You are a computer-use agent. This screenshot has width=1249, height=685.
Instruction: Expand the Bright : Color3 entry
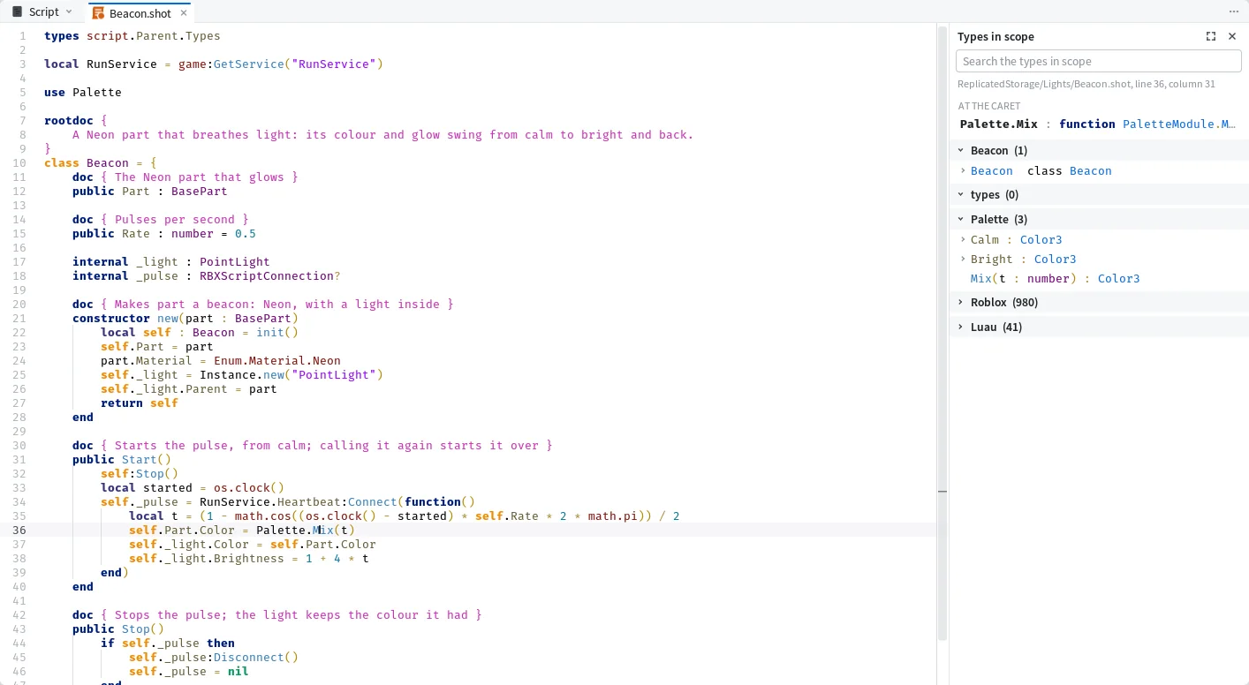point(963,259)
